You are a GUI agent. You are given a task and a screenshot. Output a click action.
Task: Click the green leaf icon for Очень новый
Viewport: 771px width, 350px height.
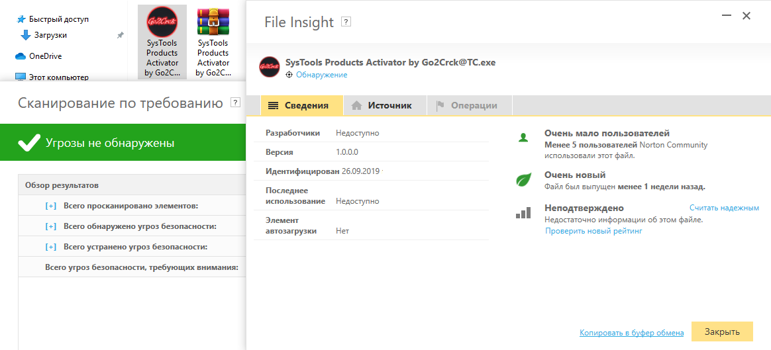[x=523, y=179]
